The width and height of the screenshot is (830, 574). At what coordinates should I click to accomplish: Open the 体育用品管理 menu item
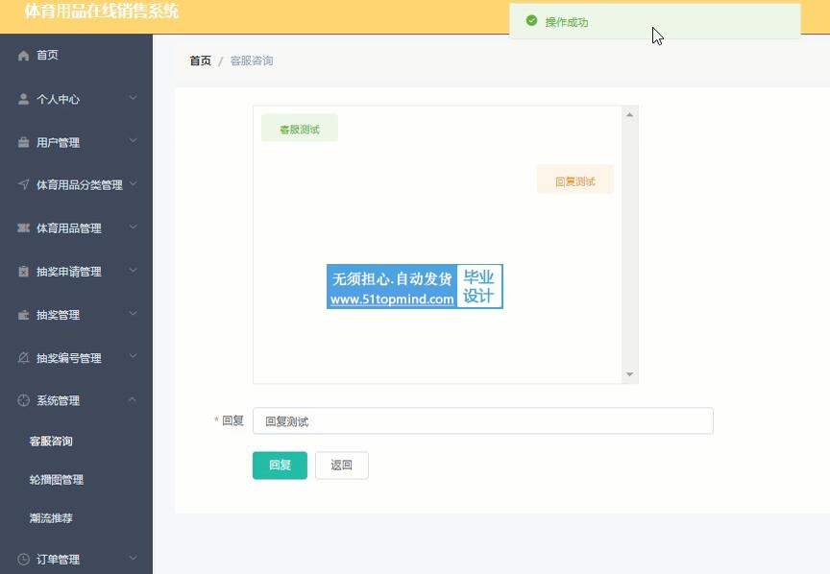tap(76, 228)
